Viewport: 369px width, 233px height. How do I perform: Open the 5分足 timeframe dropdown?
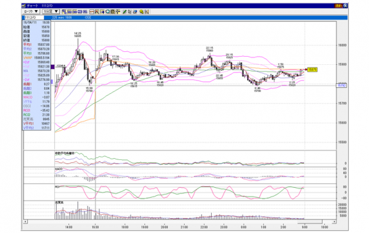pyautogui.click(x=51, y=11)
